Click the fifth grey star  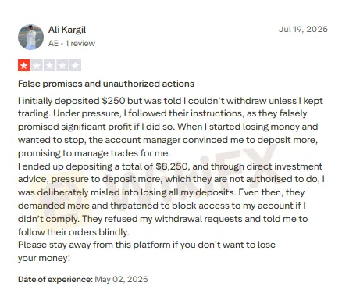tap(75, 66)
